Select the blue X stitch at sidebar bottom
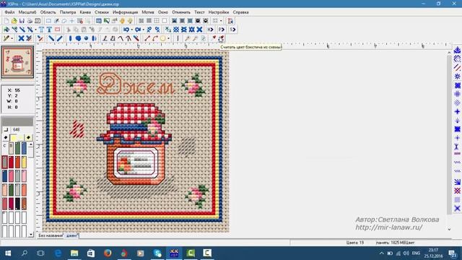Viewport: 462px width, 260px height. 457,209
